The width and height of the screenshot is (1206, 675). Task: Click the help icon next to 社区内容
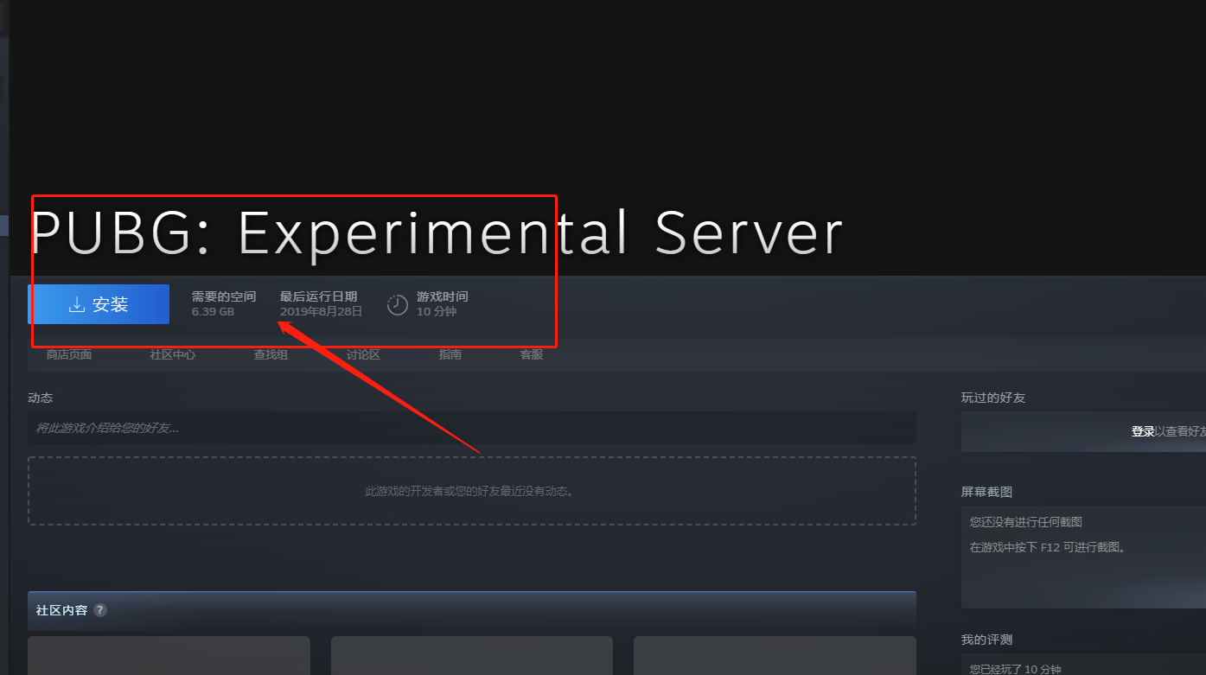tap(100, 610)
